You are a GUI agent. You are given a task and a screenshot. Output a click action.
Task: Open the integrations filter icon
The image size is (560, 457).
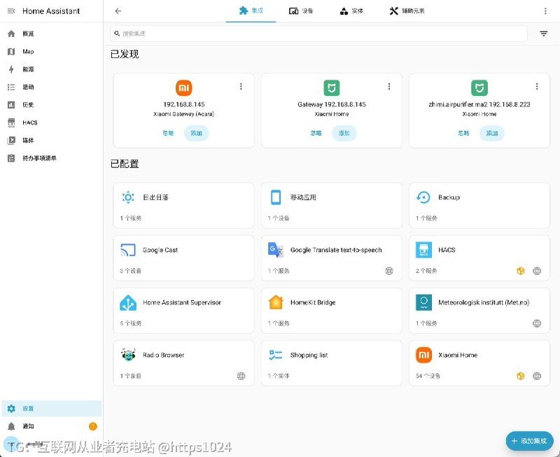click(544, 34)
